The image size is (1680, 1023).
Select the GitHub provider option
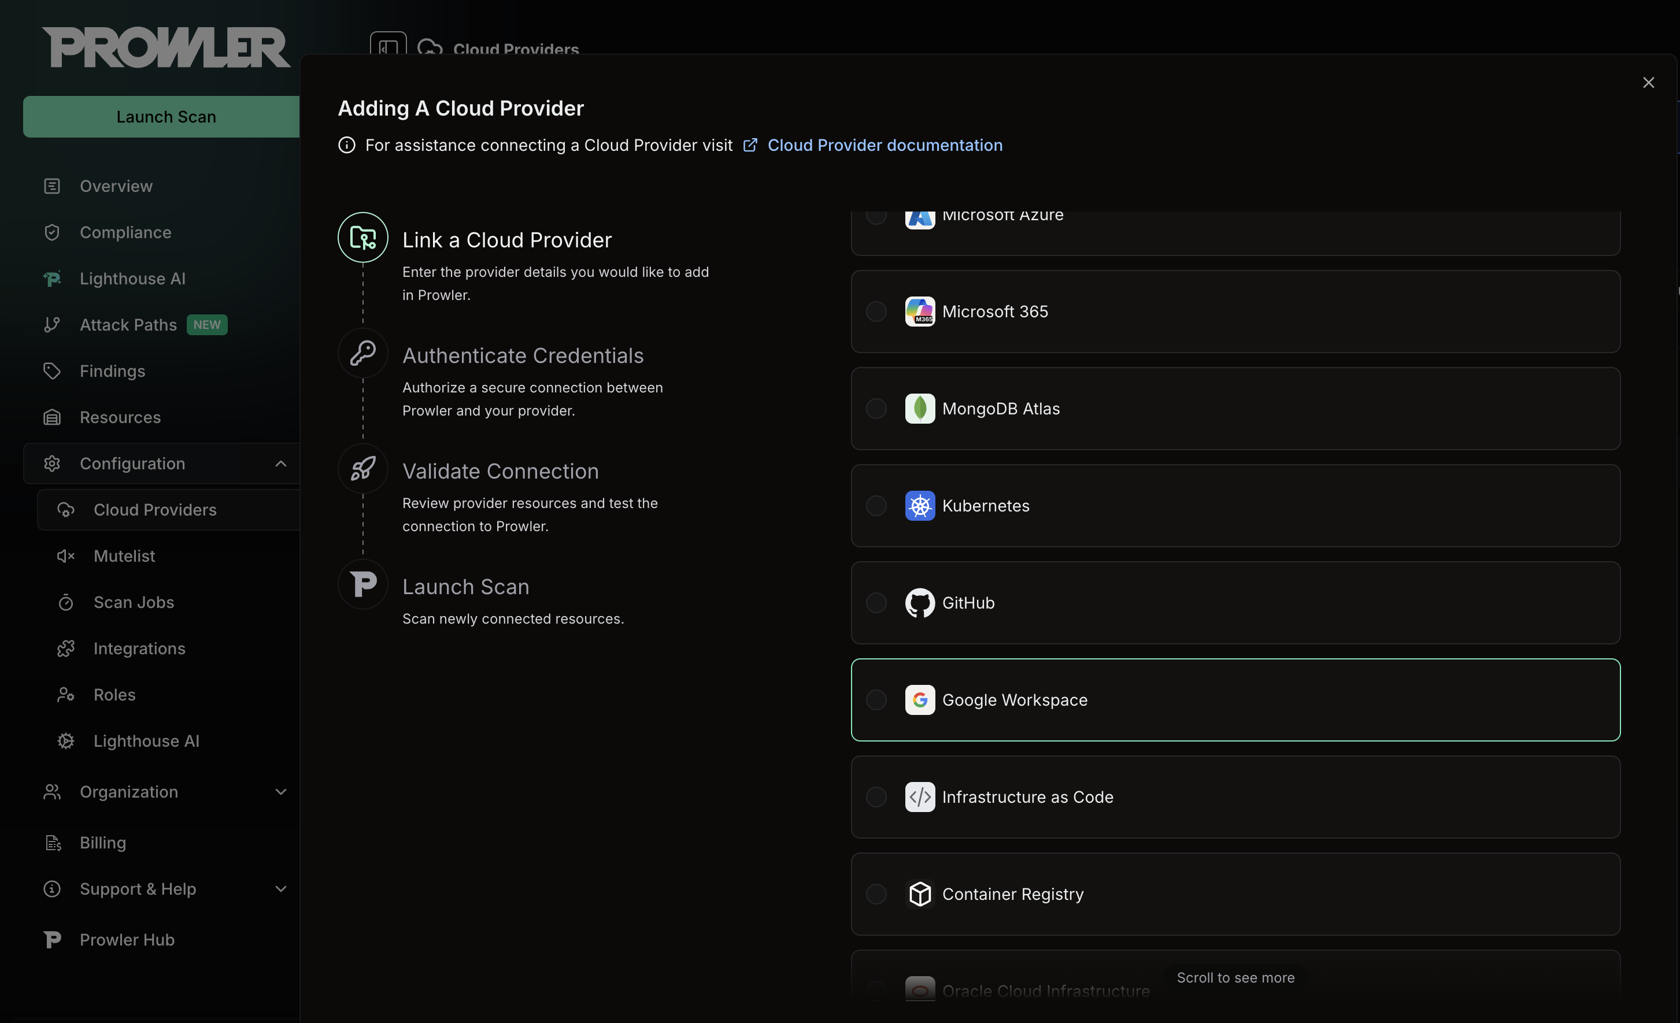tap(877, 602)
